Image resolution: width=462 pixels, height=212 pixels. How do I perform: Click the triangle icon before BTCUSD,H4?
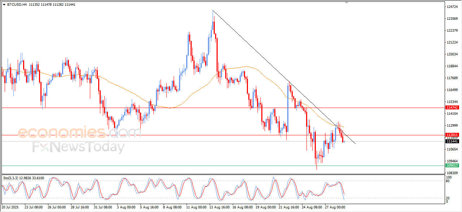(4, 4)
